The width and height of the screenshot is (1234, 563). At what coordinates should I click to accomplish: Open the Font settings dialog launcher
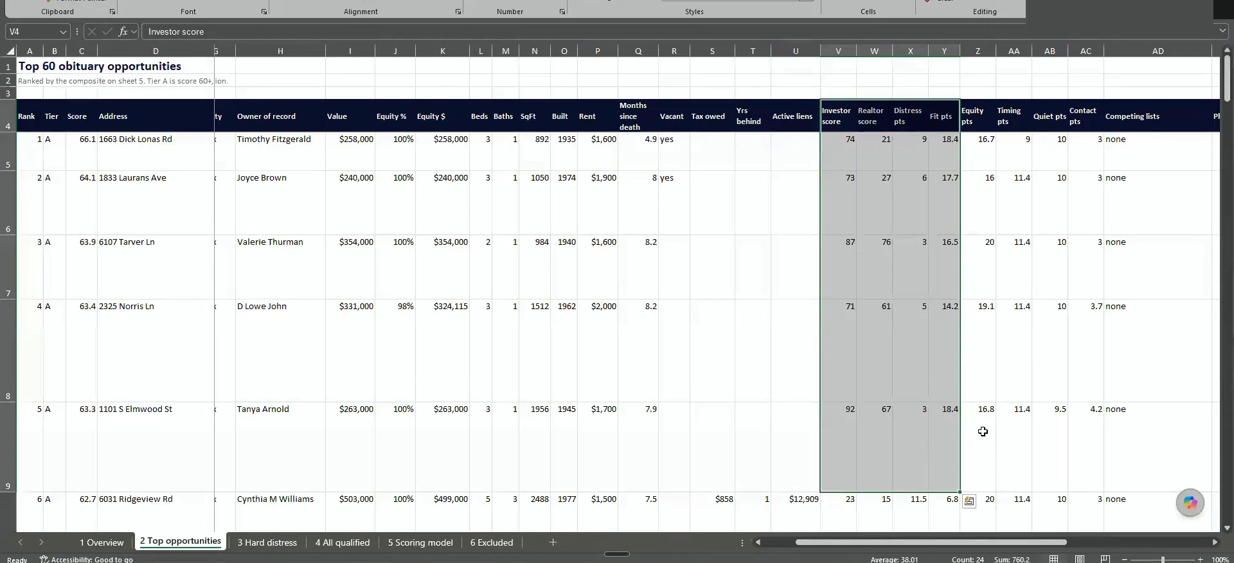pos(264,12)
